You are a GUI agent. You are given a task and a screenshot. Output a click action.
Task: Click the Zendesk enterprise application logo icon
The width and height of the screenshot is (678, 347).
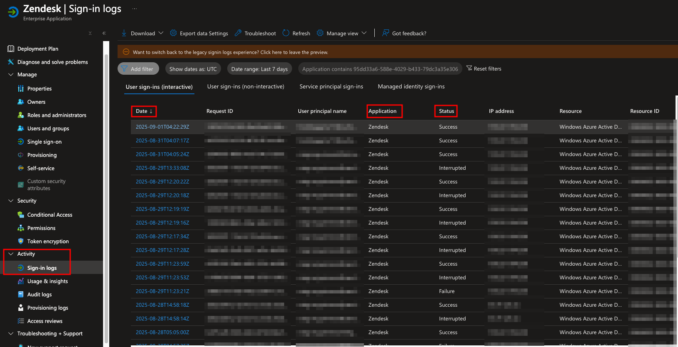(x=13, y=12)
